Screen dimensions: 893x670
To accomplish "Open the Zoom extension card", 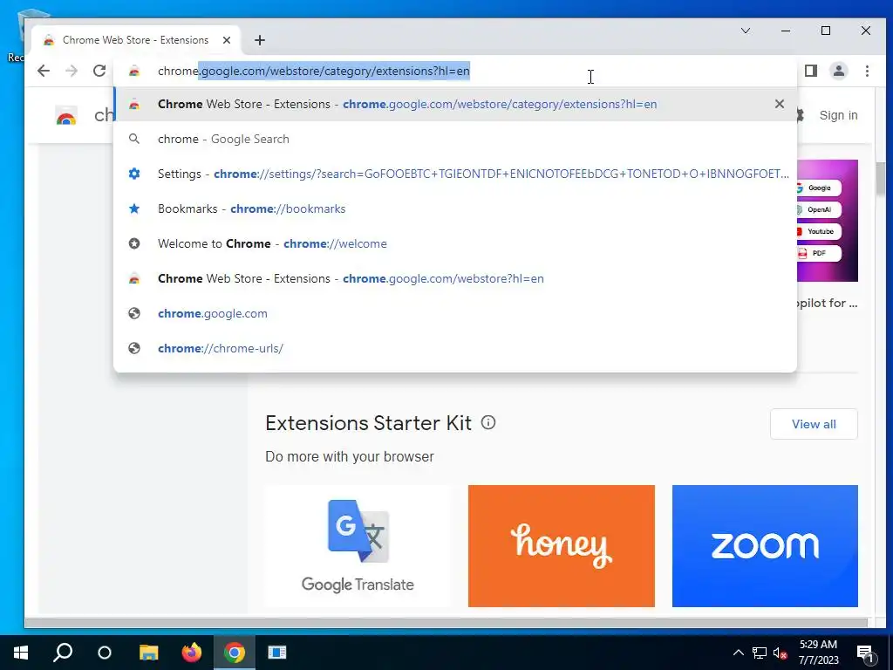I will 765,546.
